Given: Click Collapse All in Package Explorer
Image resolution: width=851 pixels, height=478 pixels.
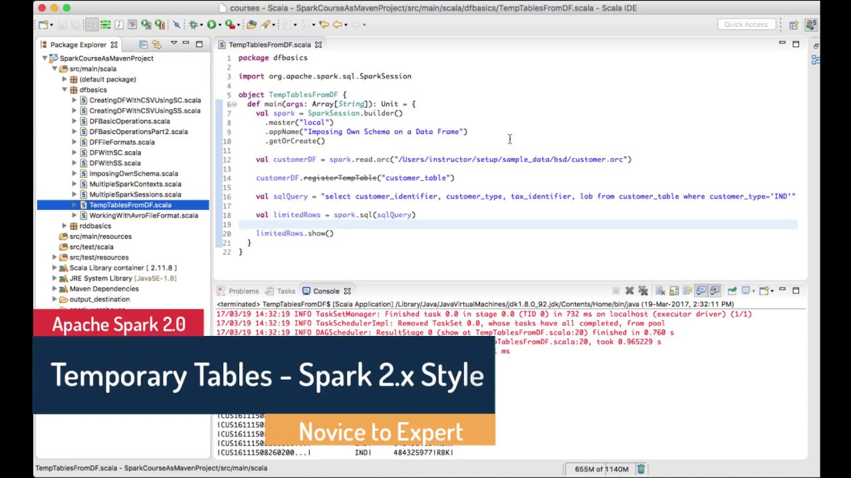Looking at the screenshot, I should [143, 44].
